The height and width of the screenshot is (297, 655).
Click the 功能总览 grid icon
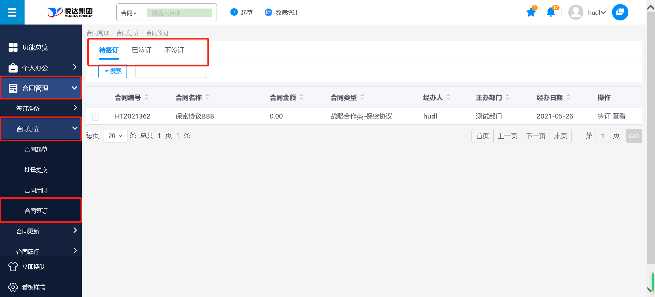click(x=13, y=47)
